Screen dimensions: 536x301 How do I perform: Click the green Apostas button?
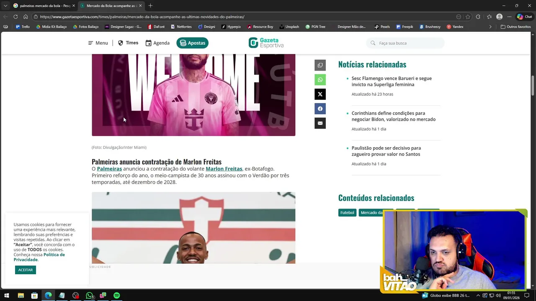[192, 43]
